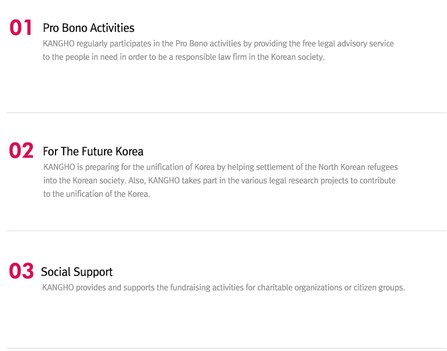Click the paragraph about free legal advisory service
447x351 pixels.
point(218,50)
